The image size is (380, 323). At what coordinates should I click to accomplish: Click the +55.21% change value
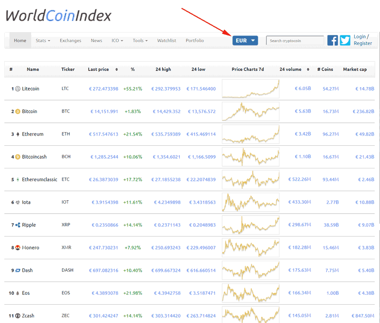coord(133,89)
